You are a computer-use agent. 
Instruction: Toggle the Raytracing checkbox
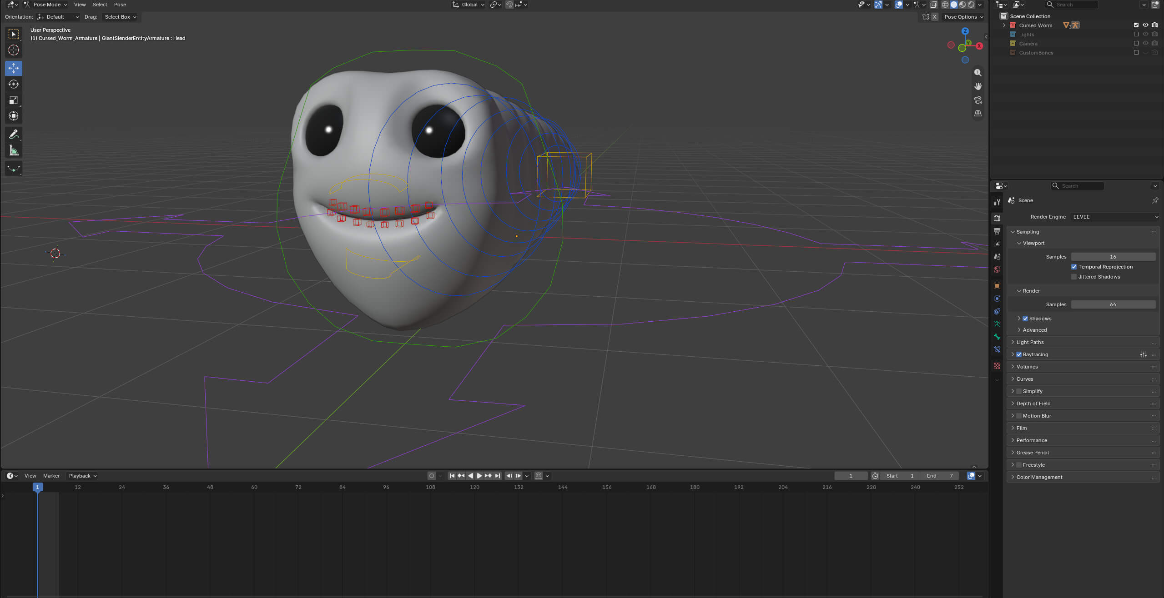1019,354
